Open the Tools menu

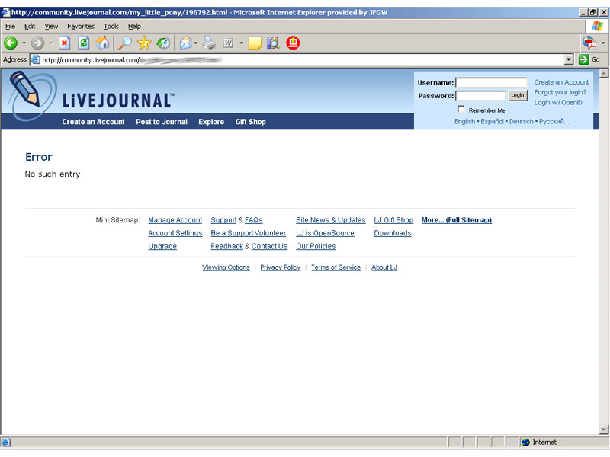[x=111, y=26]
